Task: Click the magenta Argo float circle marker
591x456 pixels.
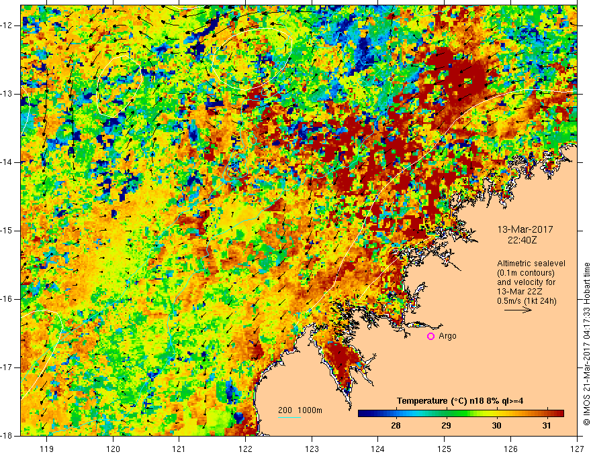Action: click(430, 336)
